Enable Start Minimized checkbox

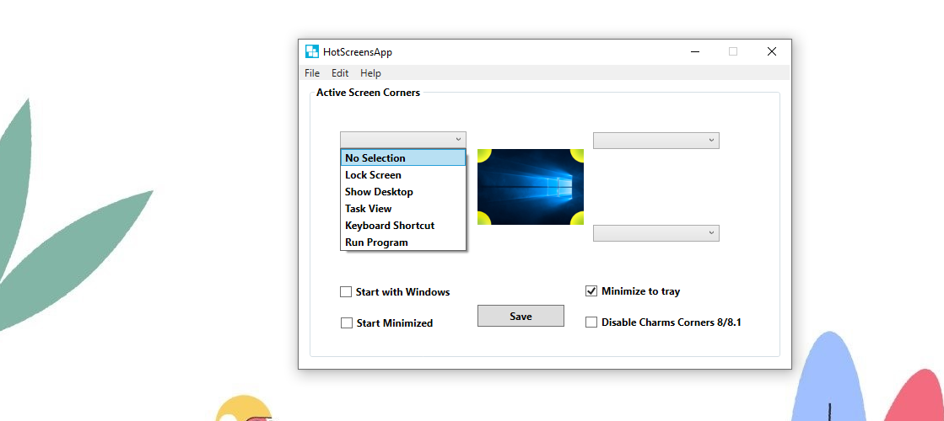(x=346, y=323)
